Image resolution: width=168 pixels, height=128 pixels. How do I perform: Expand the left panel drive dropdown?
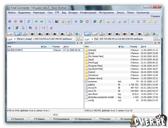[15, 39]
